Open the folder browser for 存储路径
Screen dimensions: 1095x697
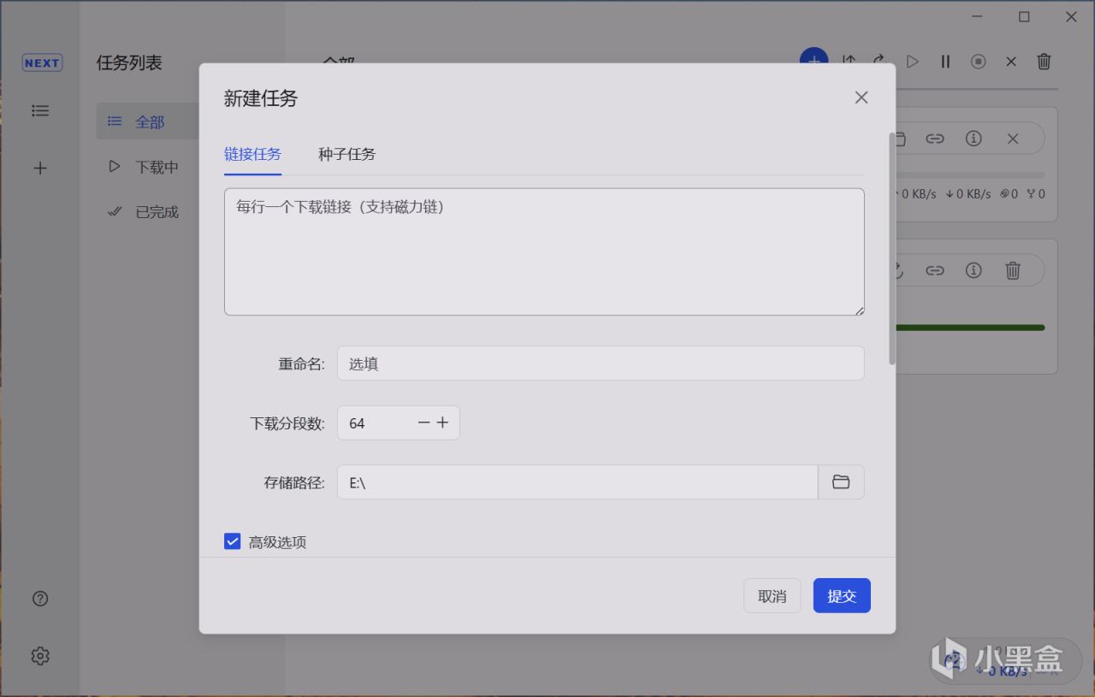pyautogui.click(x=841, y=482)
